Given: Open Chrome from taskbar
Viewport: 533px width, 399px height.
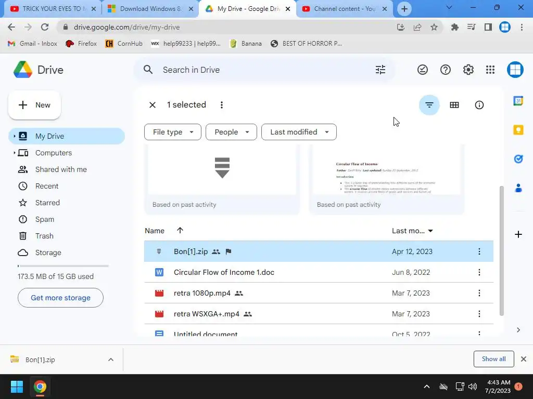Looking at the screenshot, I should tap(40, 387).
